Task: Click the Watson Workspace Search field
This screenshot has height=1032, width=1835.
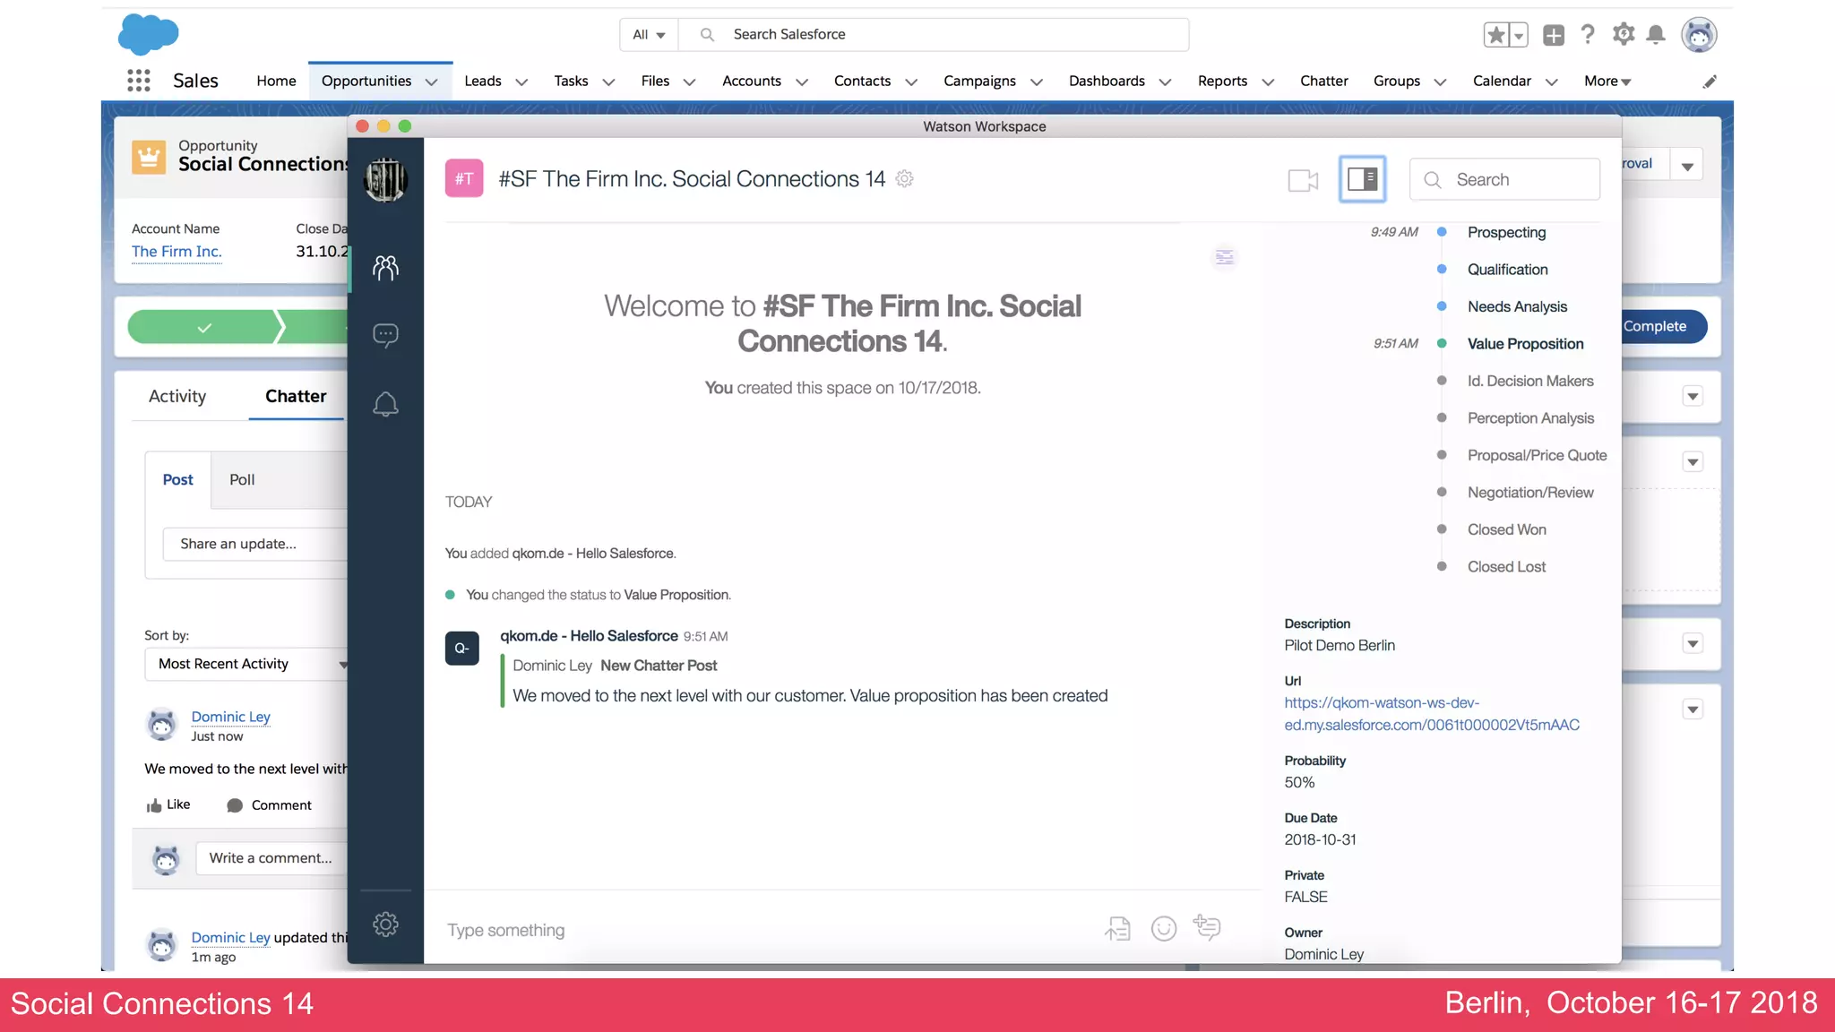Action: pos(1504,179)
